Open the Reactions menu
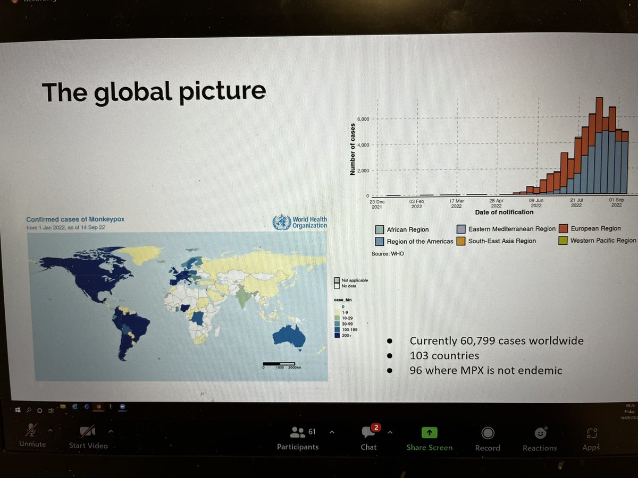The width and height of the screenshot is (638, 478). [540, 439]
